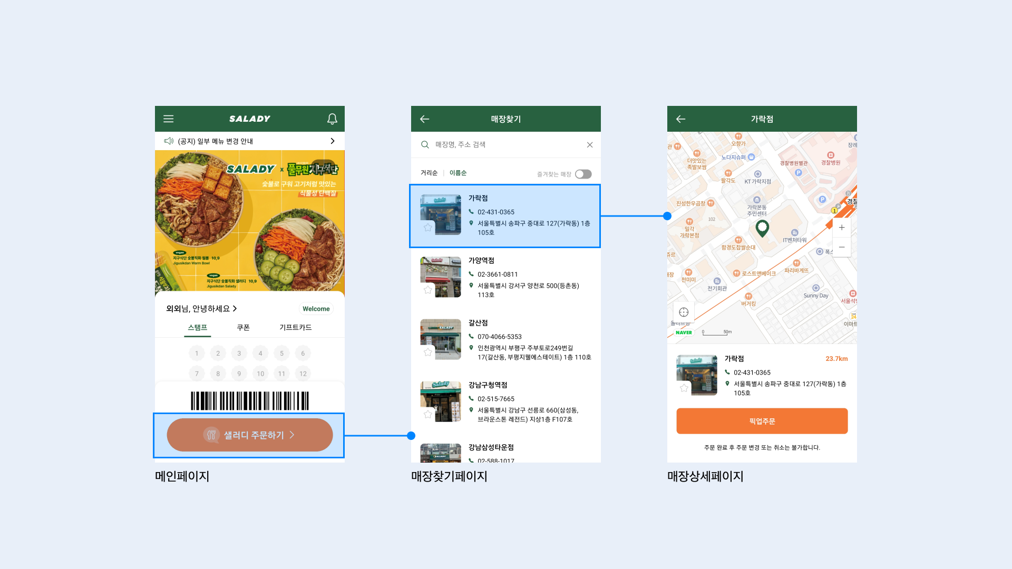Select the 갈산점 store name
This screenshot has height=569, width=1012.
[x=478, y=323]
